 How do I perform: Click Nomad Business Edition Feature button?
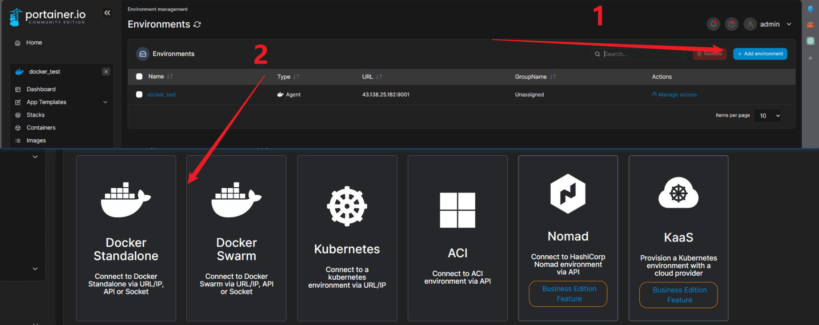568,294
